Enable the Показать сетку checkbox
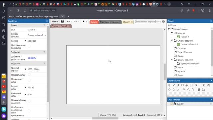 pos(29,75)
